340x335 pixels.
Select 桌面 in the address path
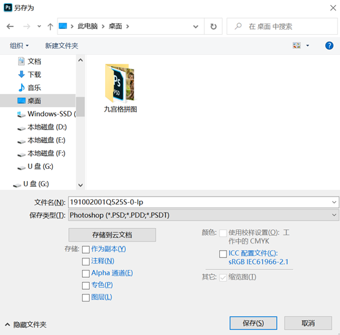(x=115, y=26)
